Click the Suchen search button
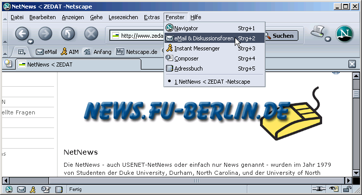Screen dimensions: 362x195 281,36
